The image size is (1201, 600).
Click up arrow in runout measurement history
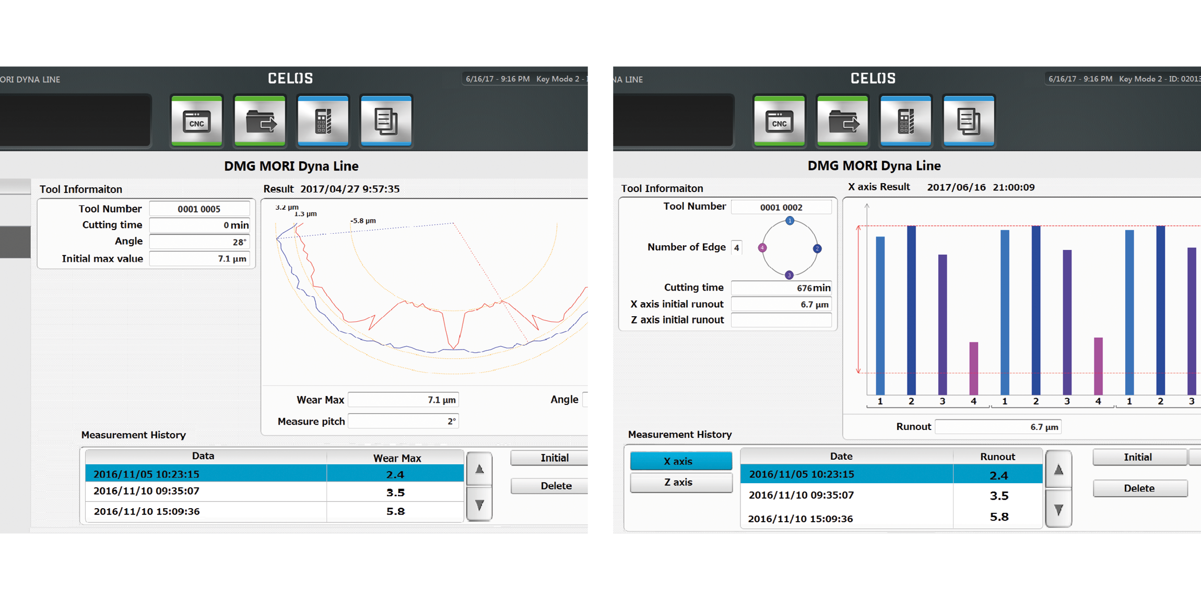pos(1058,470)
